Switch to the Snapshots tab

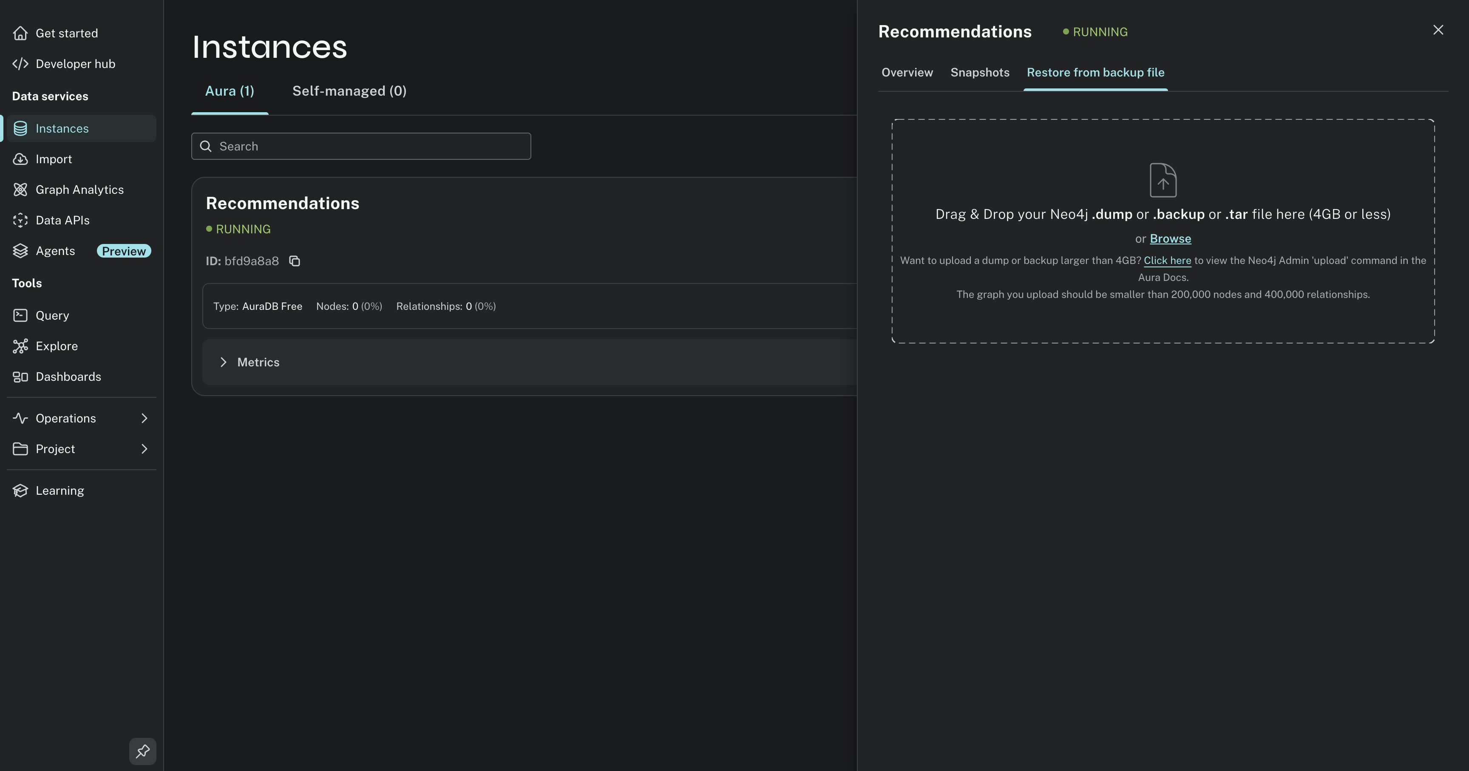pyautogui.click(x=980, y=72)
